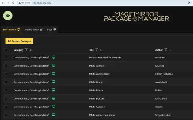This screenshot has height=120, width=193.
Task: Click the MagicMirror Package Manager logo
Action: tap(136, 16)
